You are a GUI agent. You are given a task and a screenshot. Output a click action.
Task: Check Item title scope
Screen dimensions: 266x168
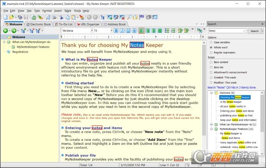(211, 67)
